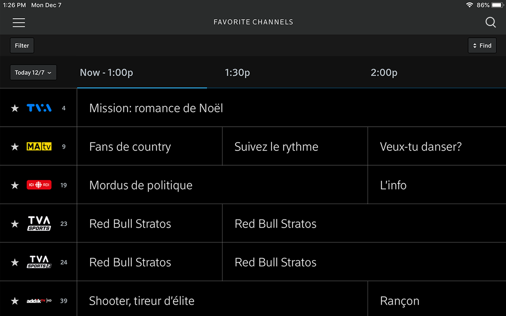Open the Today 12/7 date dropdown
The image size is (506, 316).
pos(33,72)
